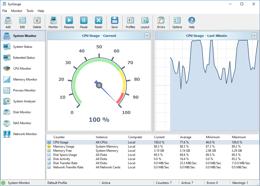
Task: Open System Status in the sidebar
Action: click(23, 47)
